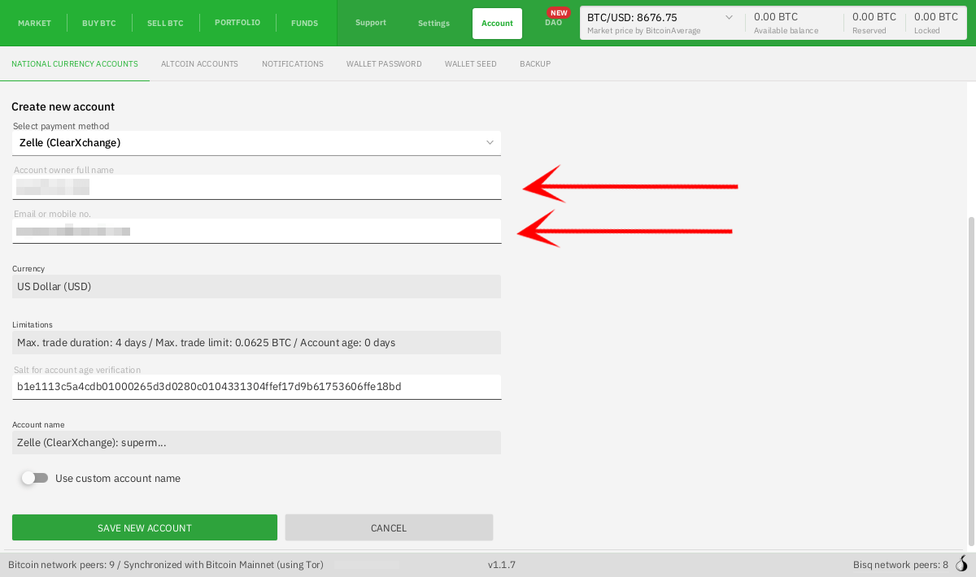
Task: Open the Wallet Seed tab
Action: 470,63
